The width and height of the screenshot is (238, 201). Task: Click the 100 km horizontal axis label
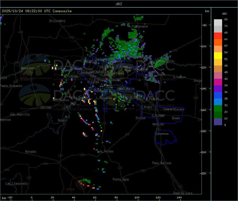coord(137,197)
